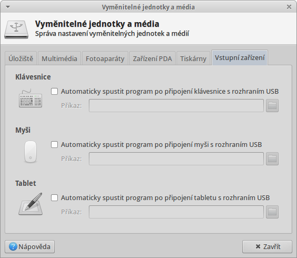Click the tablet with pen icon
This screenshot has height=258, width=297.
(x=30, y=204)
